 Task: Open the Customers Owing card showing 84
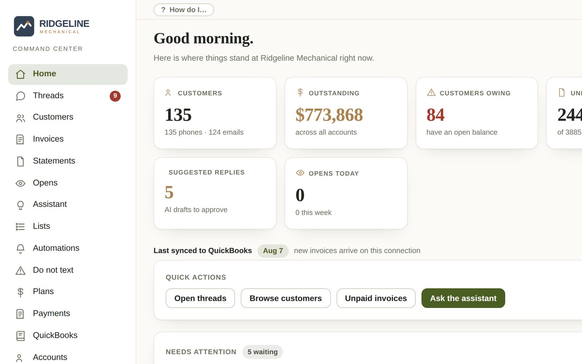(x=477, y=113)
